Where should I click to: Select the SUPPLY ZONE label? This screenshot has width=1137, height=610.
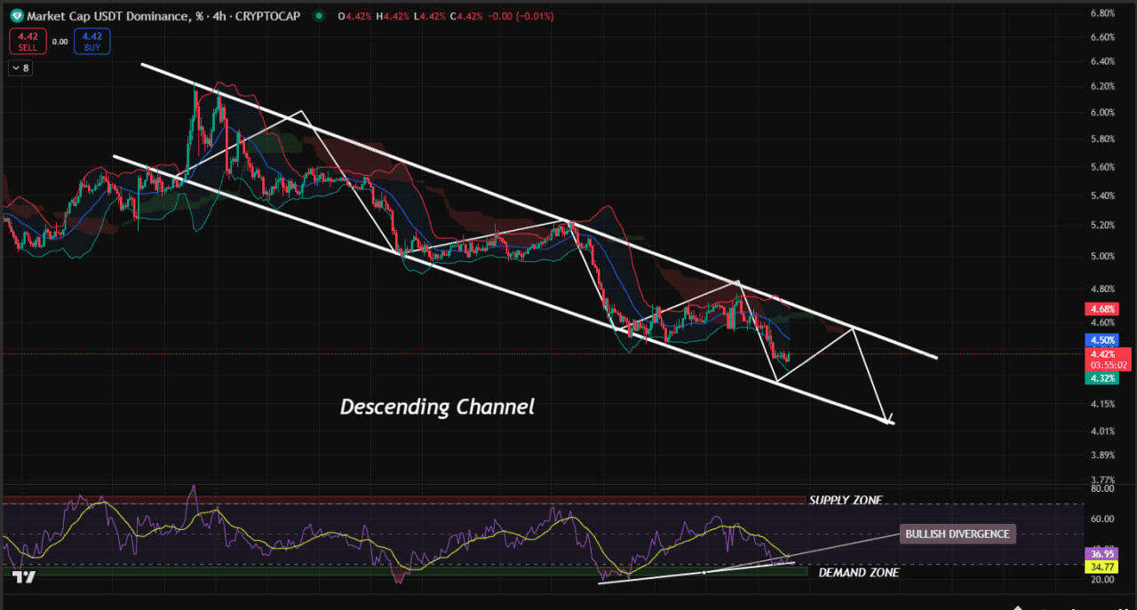[846, 501]
